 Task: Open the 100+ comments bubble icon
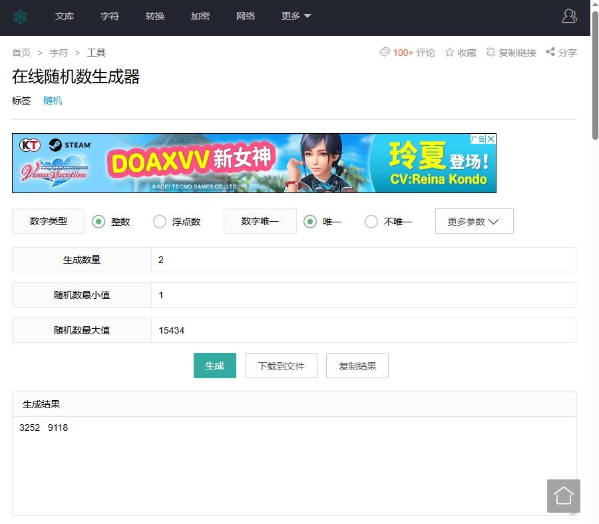tap(385, 53)
